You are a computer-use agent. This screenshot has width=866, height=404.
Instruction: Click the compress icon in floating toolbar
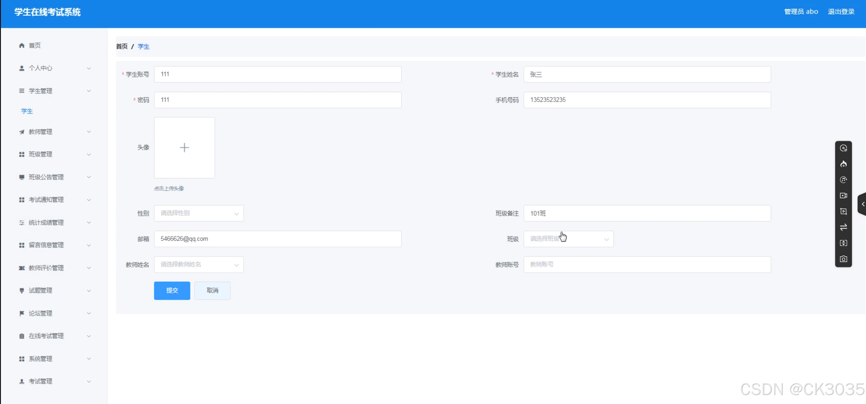click(x=843, y=243)
